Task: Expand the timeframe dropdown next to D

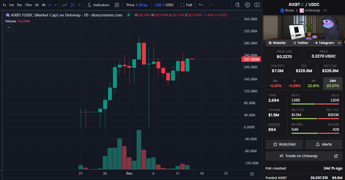Action: (x=56, y=5)
